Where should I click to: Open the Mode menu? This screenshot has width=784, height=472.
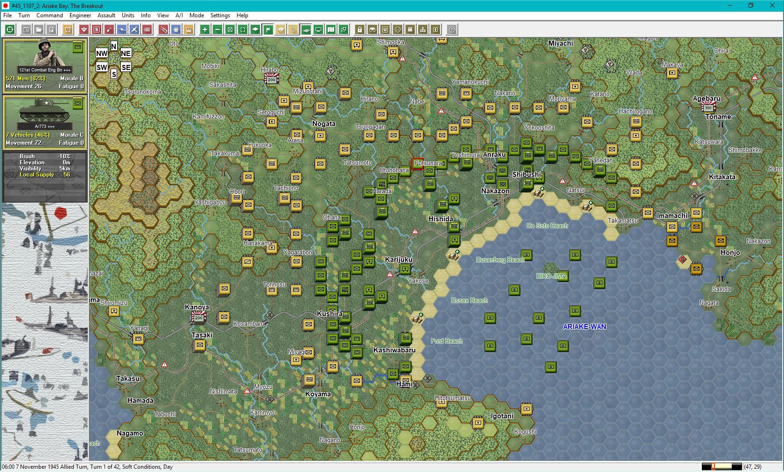point(196,15)
